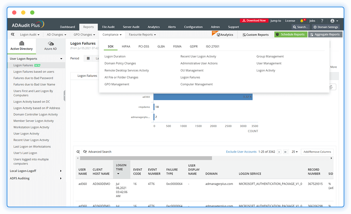Open the notifications bell icon

coord(302,21)
